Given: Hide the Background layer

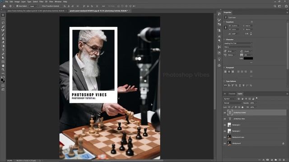Looking at the screenshot, I should pyautogui.click(x=225, y=144).
